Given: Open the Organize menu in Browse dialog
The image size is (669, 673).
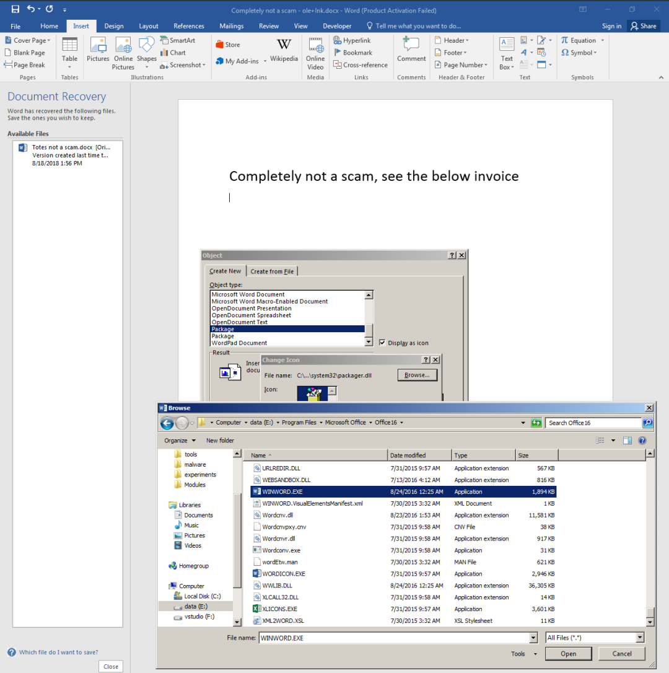Looking at the screenshot, I should click(180, 441).
